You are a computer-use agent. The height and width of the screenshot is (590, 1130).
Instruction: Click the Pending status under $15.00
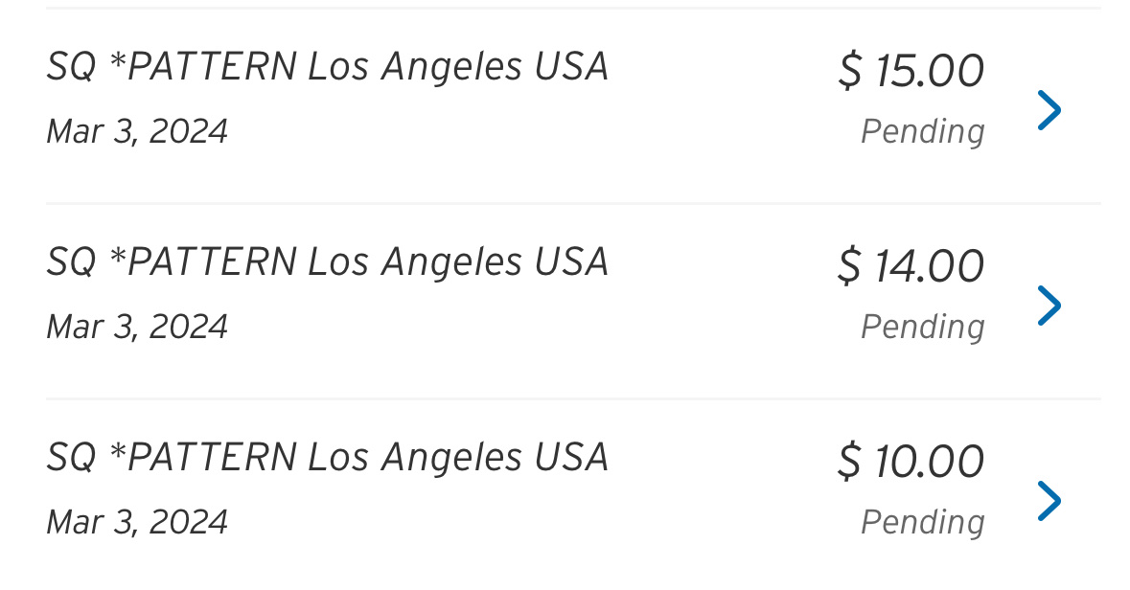[x=922, y=131]
